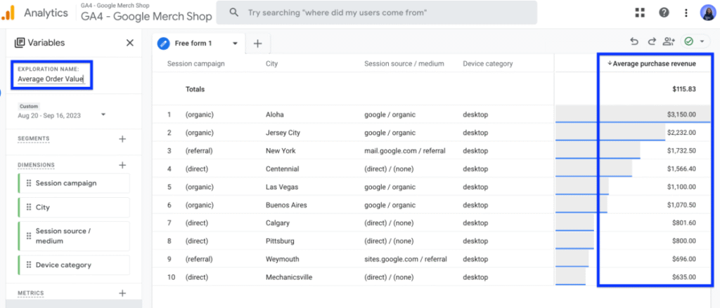The height and width of the screenshot is (308, 720).
Task: Add a segment with plus icon
Action: point(122,139)
